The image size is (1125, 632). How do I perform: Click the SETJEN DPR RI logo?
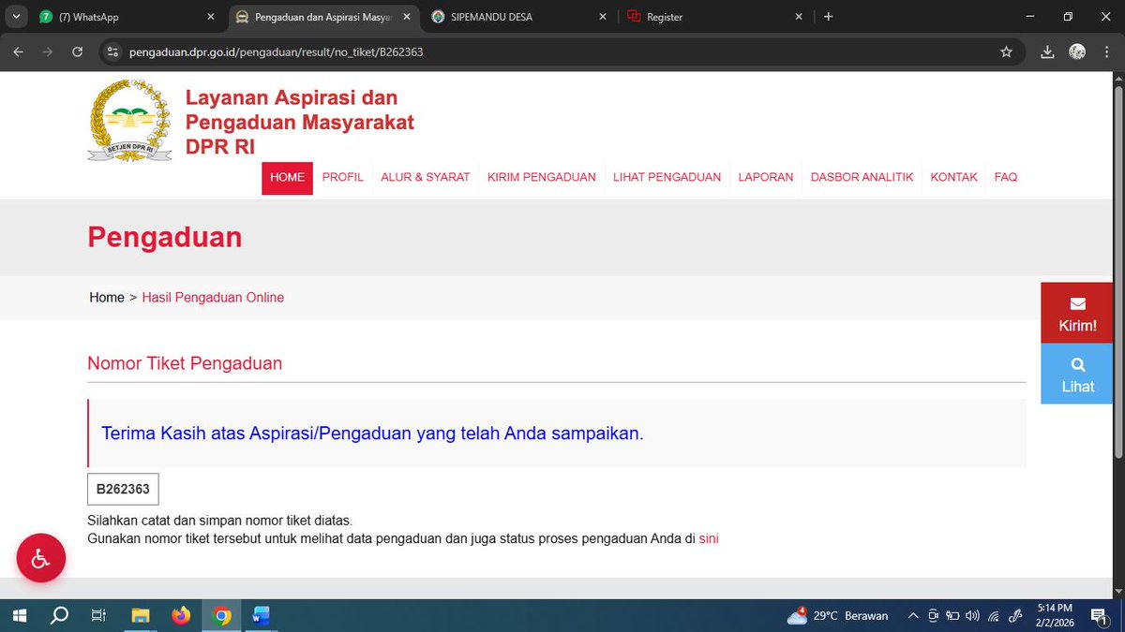coord(129,121)
